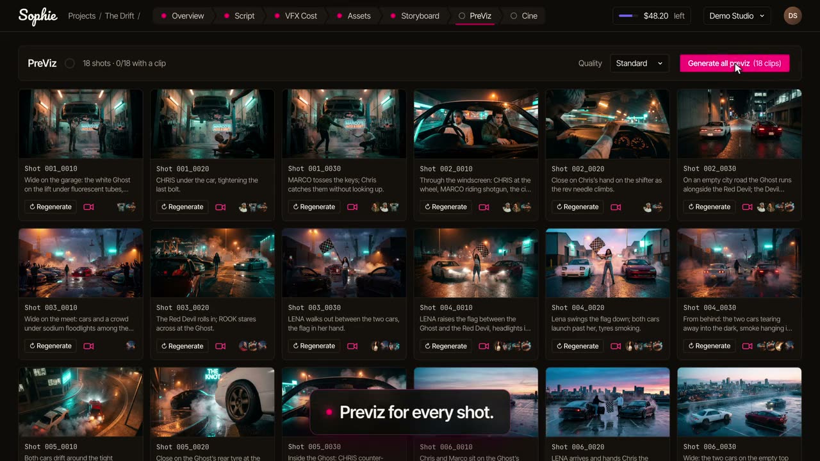Open the Storyboard tab
The image size is (820, 461).
point(414,16)
